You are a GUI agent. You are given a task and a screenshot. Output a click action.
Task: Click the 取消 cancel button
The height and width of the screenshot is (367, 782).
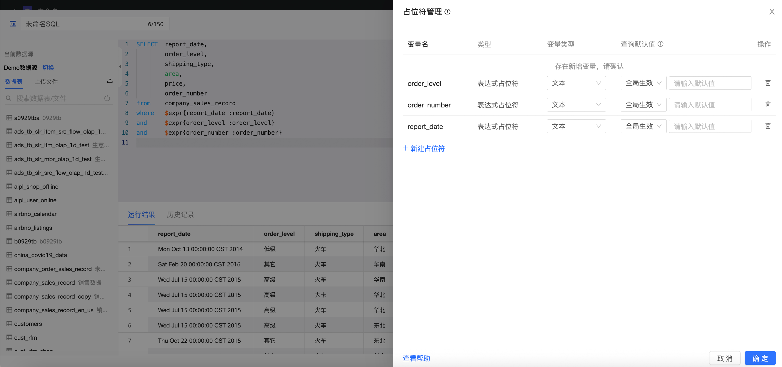coord(725,358)
